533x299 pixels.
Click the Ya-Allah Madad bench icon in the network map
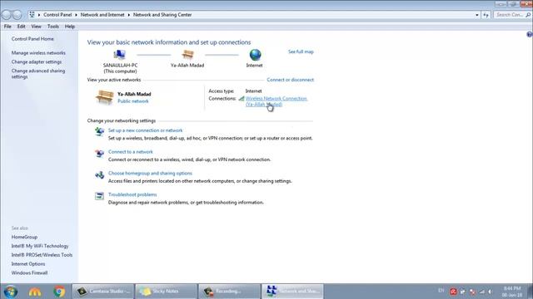pyautogui.click(x=187, y=54)
